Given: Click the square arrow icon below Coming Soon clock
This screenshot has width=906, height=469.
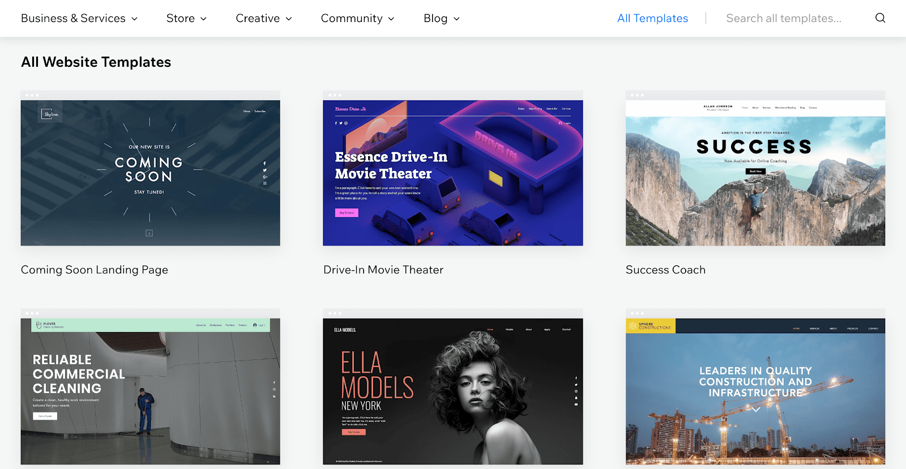Looking at the screenshot, I should pos(149,233).
